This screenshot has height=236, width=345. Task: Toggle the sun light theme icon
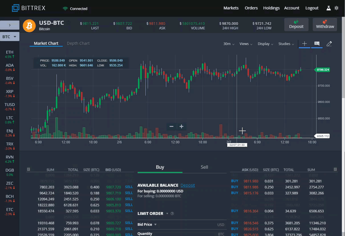[x=336, y=8]
